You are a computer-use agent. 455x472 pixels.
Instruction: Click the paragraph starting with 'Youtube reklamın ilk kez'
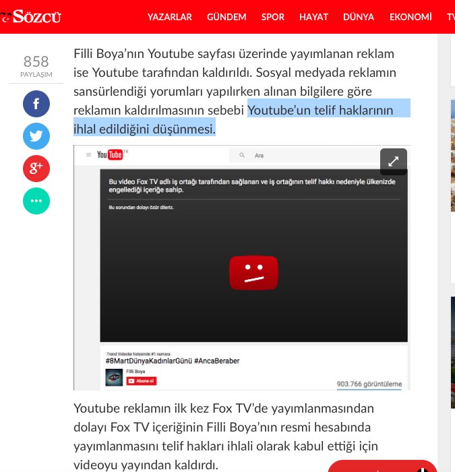tap(226, 436)
